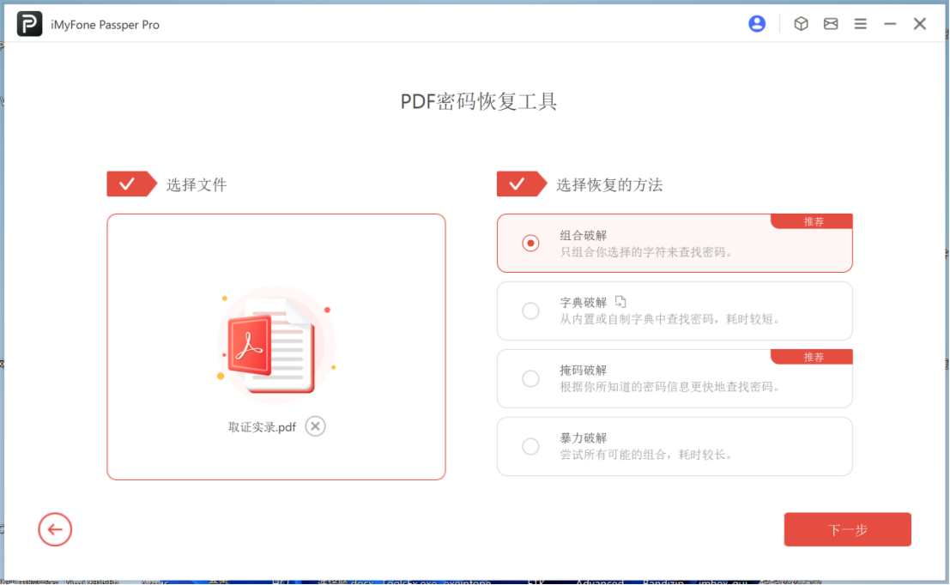Select the 暴力破解 radio button
Viewport: 950px width, 585px height.
coord(530,446)
